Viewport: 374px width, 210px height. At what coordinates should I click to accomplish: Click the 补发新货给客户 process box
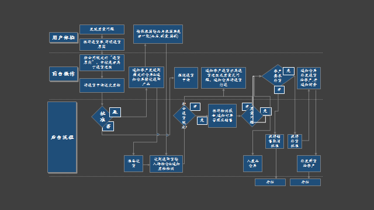(309, 163)
